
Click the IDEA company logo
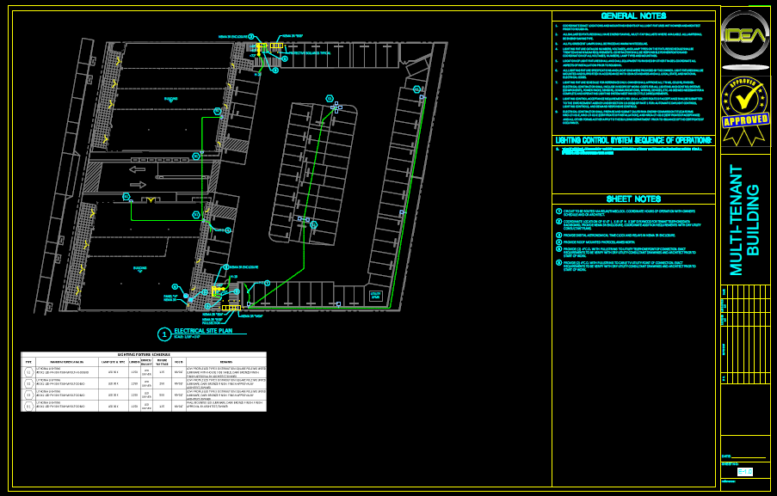coord(744,39)
